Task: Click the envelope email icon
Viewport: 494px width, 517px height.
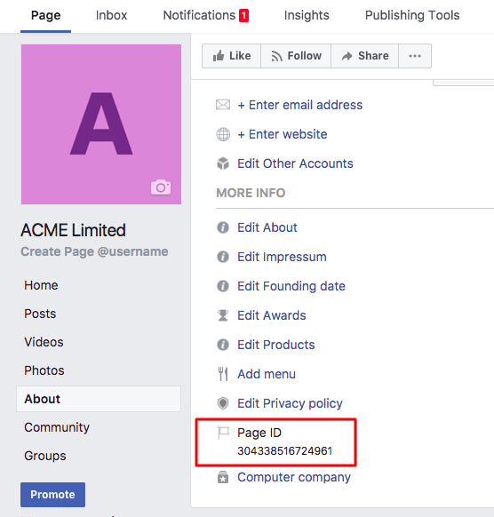Action: coord(223,105)
